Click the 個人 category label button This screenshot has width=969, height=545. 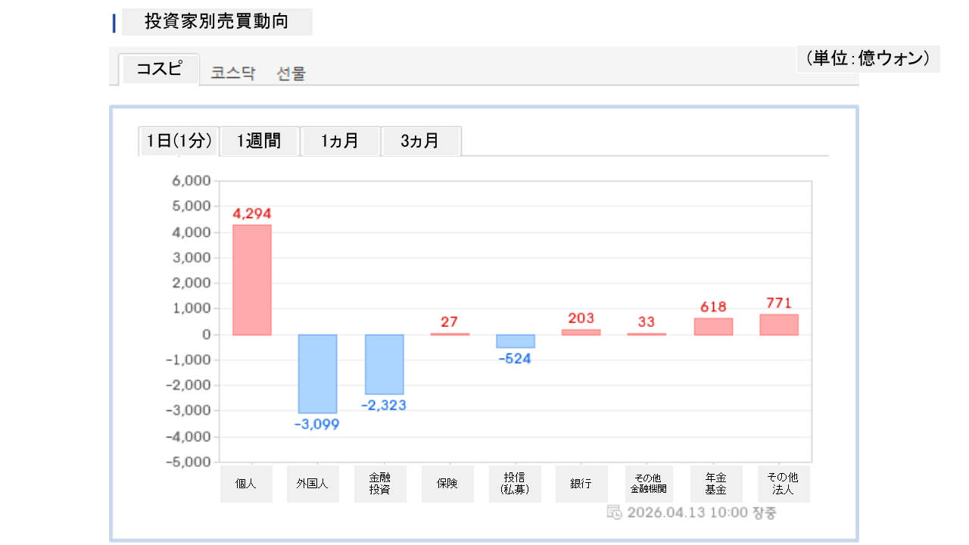coord(246,484)
